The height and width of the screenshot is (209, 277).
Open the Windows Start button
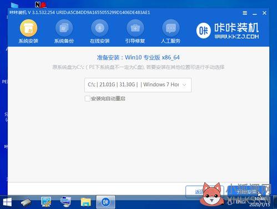point(7,202)
